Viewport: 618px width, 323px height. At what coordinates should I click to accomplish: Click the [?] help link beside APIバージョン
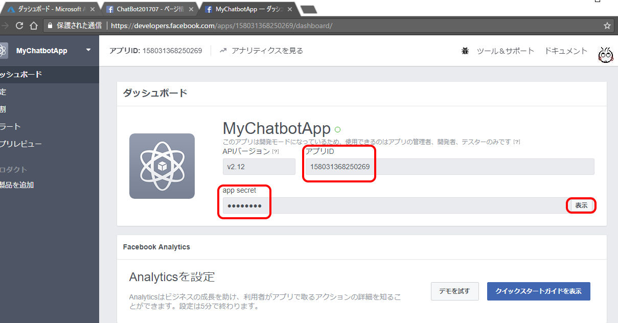tap(276, 152)
